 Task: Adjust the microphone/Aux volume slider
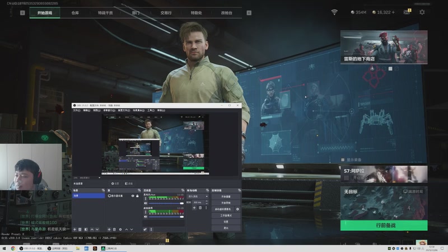[x=166, y=203]
